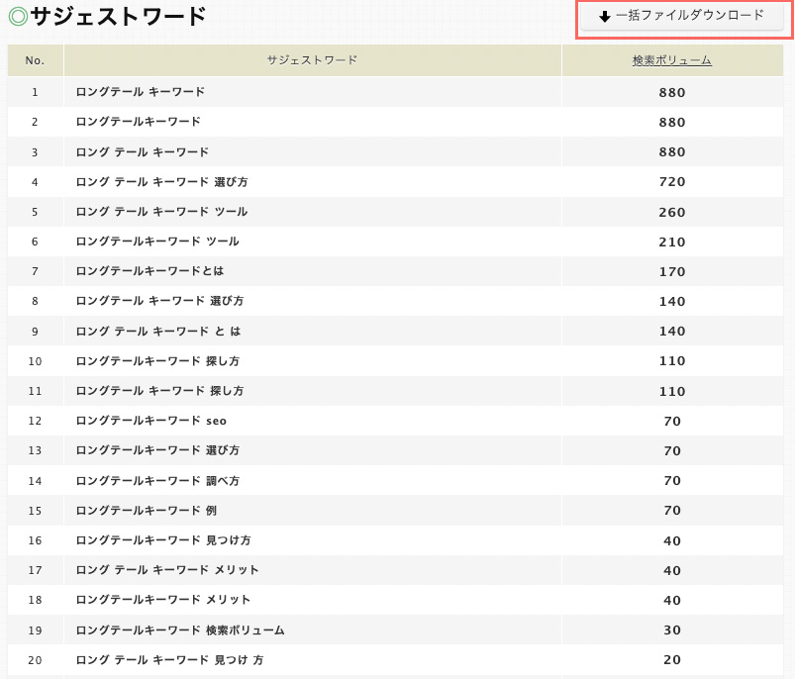Select ロングテールキーワード ツール in row 6
This screenshot has height=679, width=795.
point(157,242)
